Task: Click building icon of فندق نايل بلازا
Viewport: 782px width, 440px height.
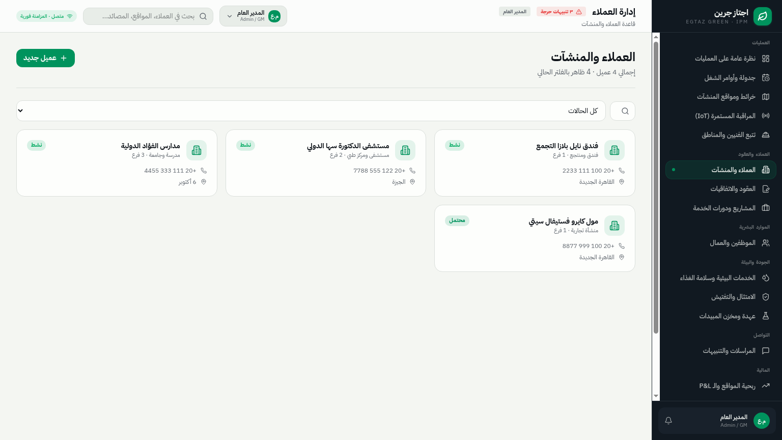Action: [x=615, y=150]
